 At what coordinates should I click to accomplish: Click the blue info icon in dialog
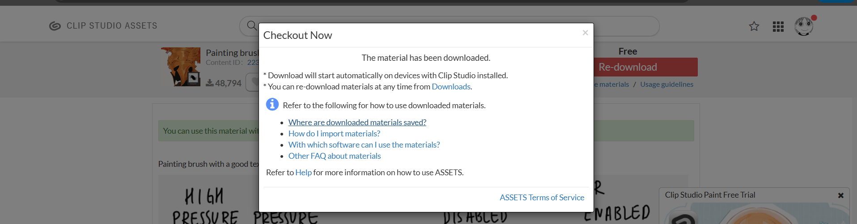tap(272, 104)
